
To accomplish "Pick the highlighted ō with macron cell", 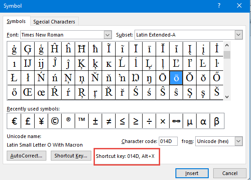I will click(176, 78).
